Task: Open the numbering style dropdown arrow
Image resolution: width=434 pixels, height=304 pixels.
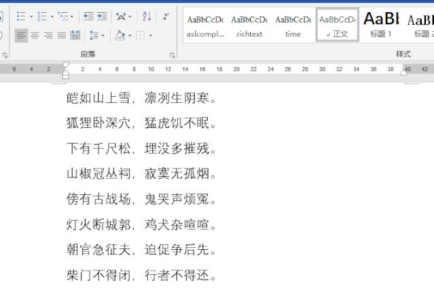Action: pyautogui.click(x=52, y=16)
